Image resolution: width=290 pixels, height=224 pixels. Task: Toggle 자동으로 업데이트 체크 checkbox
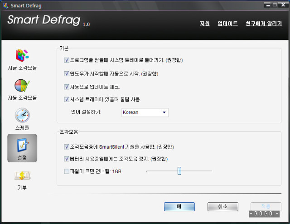[67, 87]
